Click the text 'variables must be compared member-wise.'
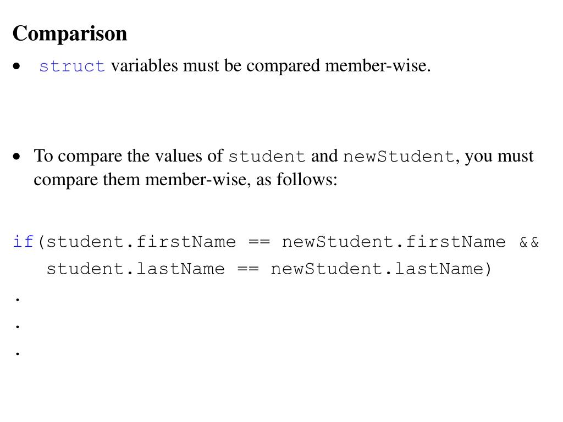563x422 pixels. coord(271,66)
